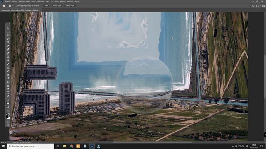Click the 100% zoom button

coord(46,6)
